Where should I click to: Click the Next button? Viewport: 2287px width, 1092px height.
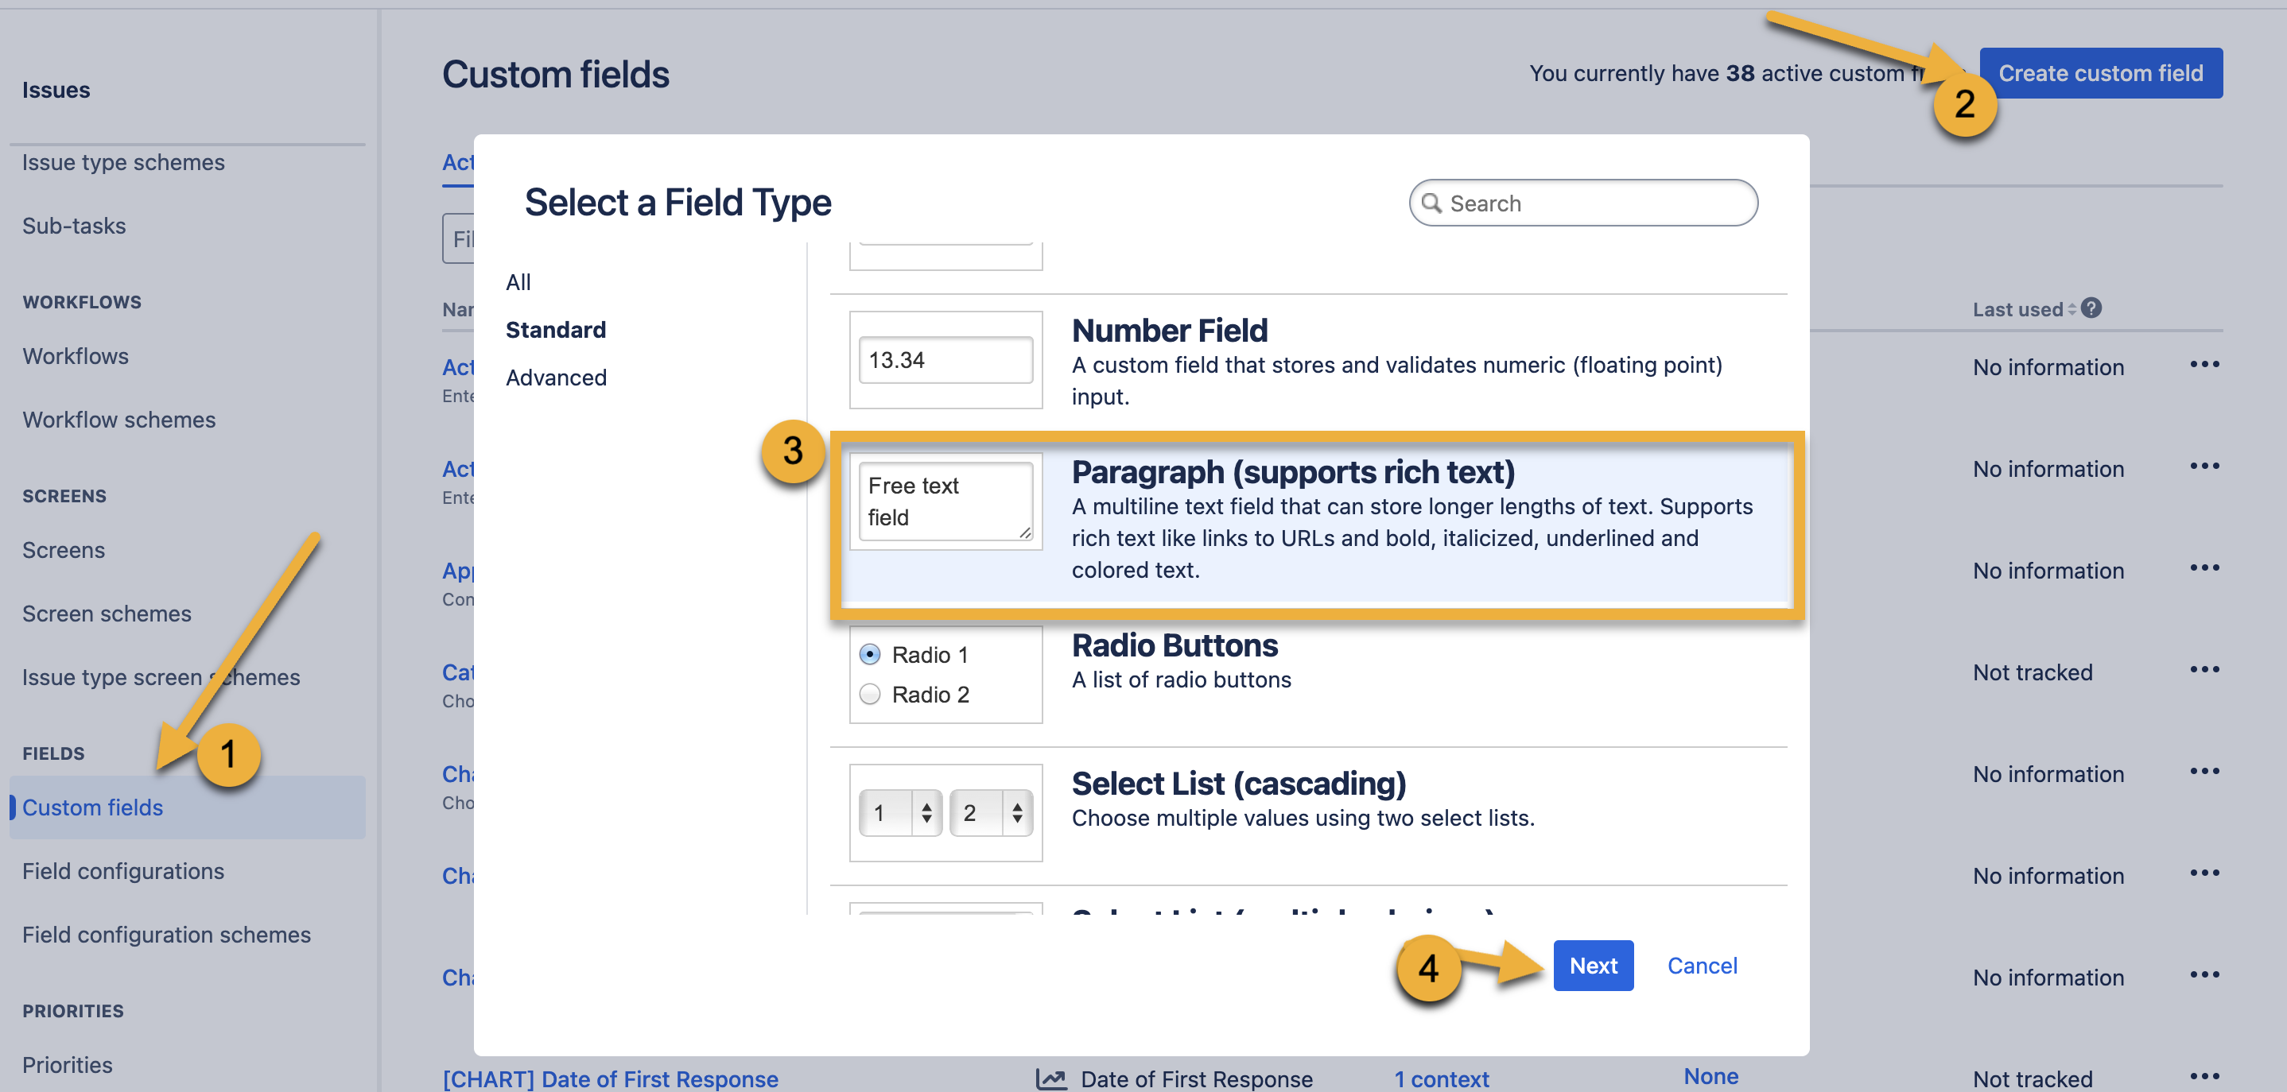click(x=1594, y=965)
